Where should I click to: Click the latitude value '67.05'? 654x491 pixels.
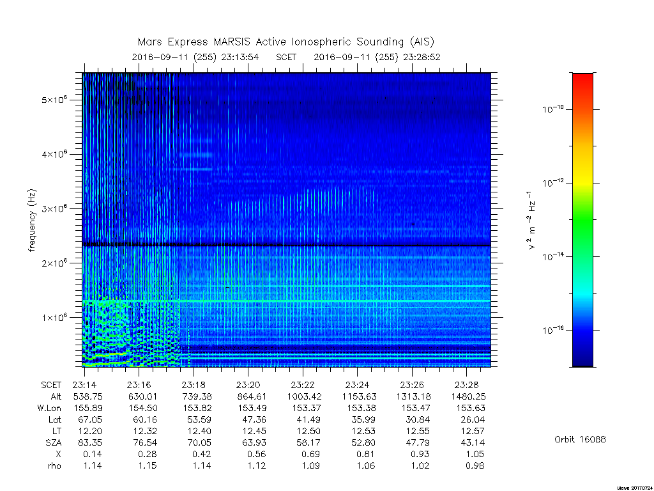(x=90, y=419)
